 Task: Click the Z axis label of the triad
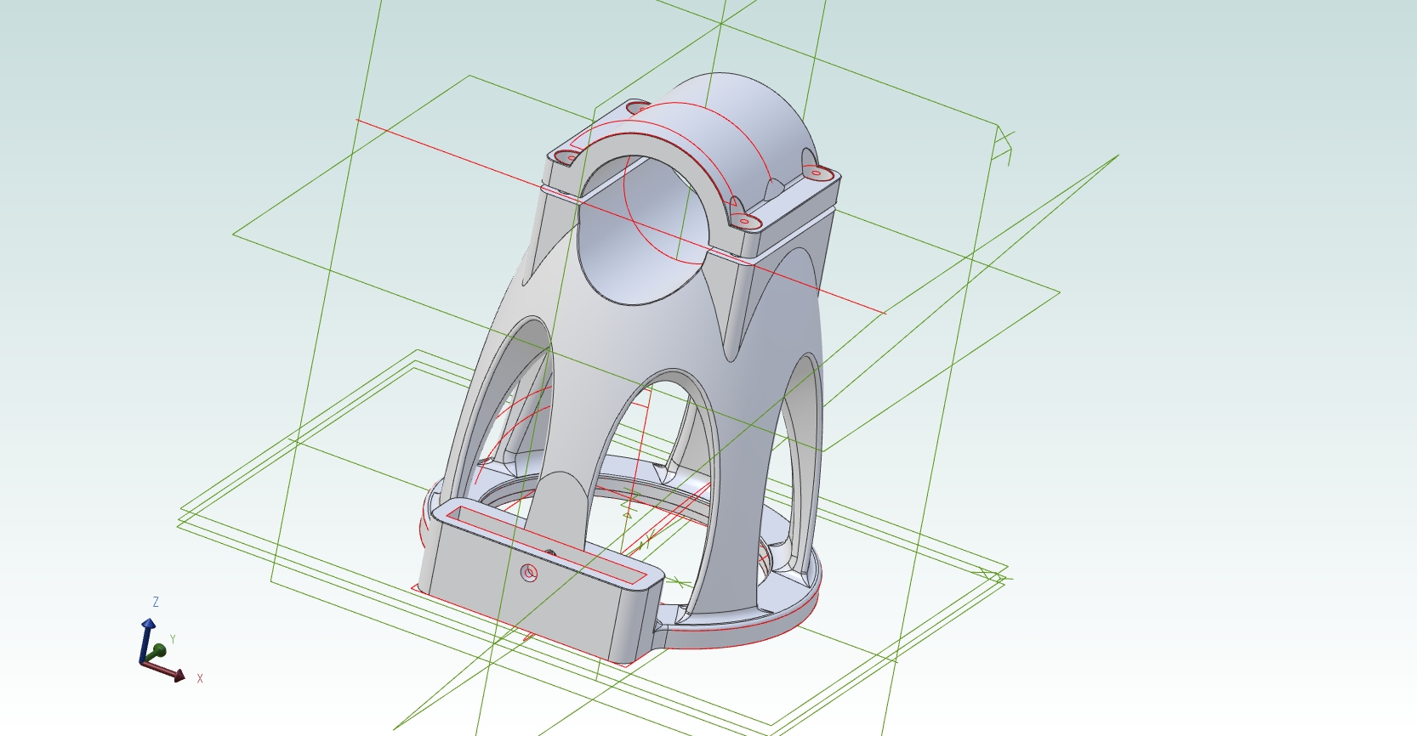click(x=156, y=602)
